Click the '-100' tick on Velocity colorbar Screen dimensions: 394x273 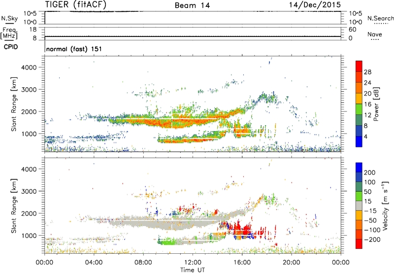(x=372, y=230)
